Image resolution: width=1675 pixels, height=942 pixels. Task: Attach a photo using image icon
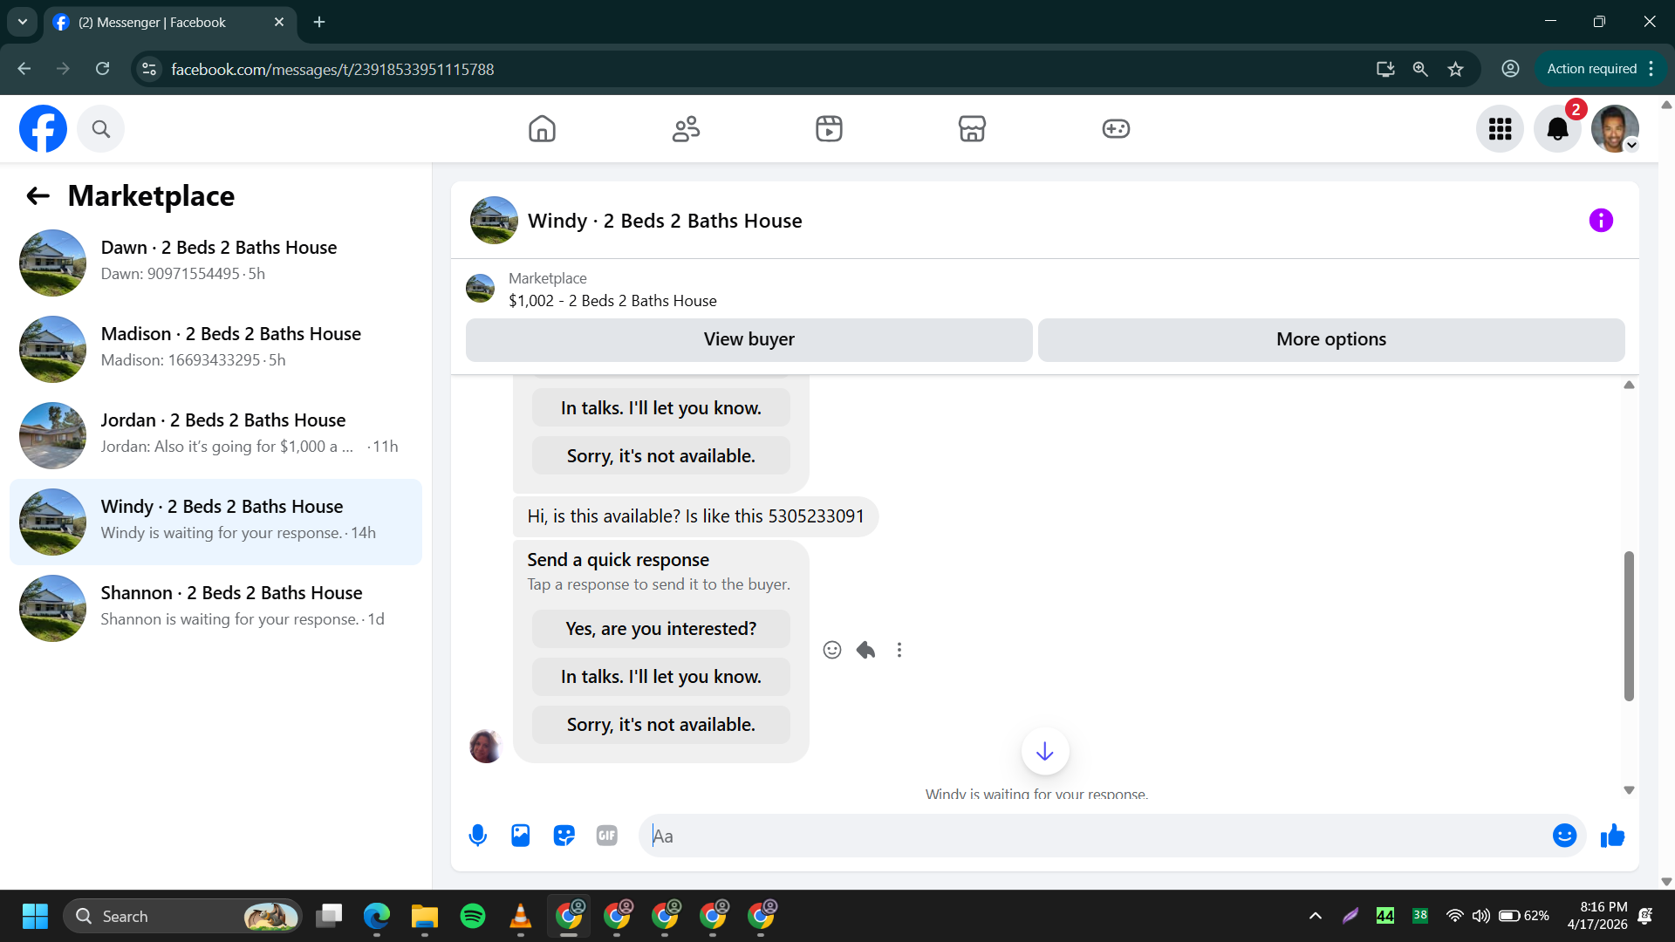(x=521, y=836)
